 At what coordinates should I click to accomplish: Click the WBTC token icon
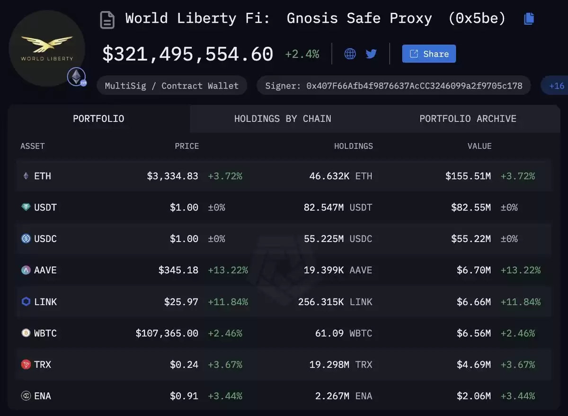pyautogui.click(x=26, y=333)
